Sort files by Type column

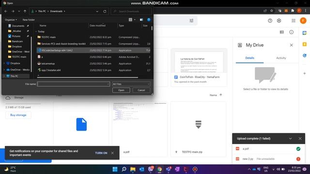121,26
